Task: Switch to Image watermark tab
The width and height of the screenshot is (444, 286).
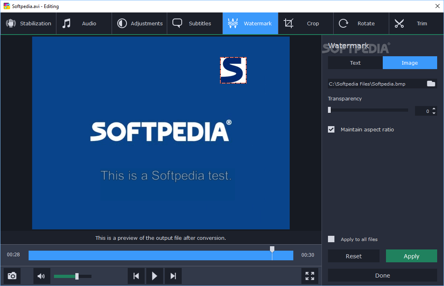Action: (410, 63)
